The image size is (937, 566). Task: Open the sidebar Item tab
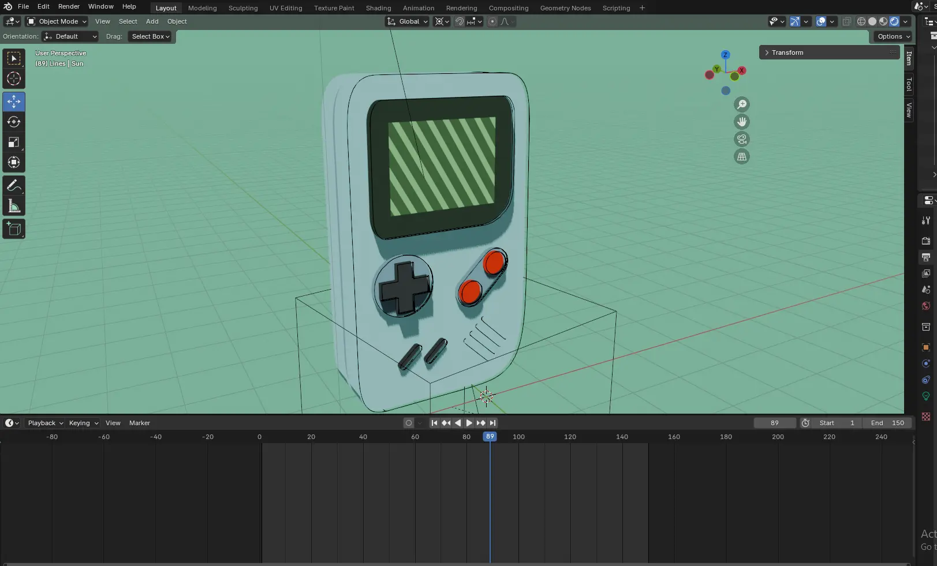coord(909,58)
